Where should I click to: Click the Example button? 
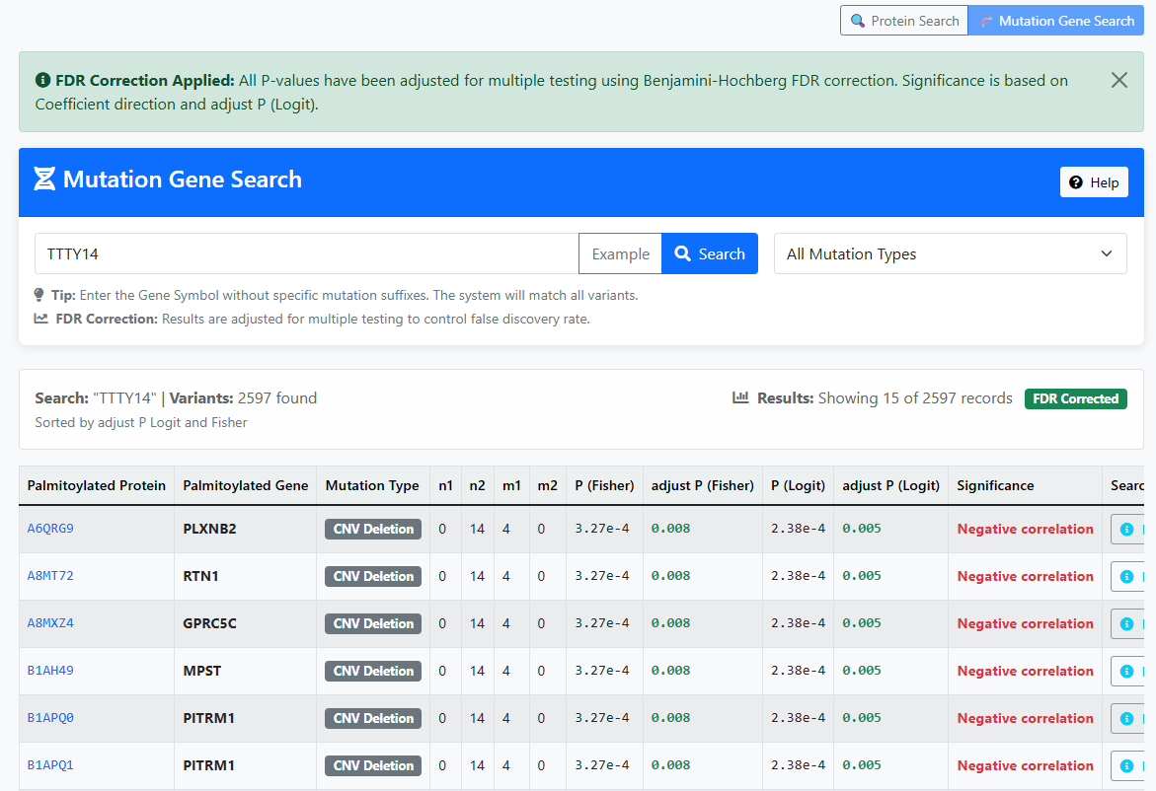620,253
